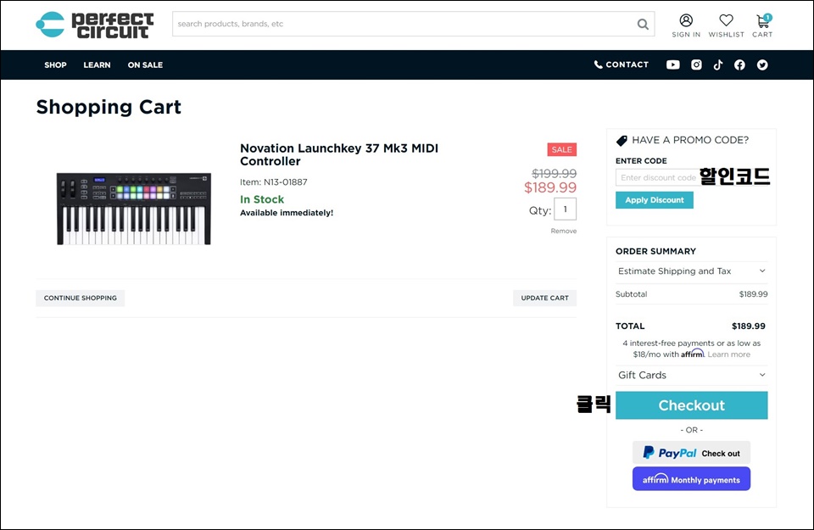The height and width of the screenshot is (530, 814).
Task: Click the Update Cart button
Action: 544,298
